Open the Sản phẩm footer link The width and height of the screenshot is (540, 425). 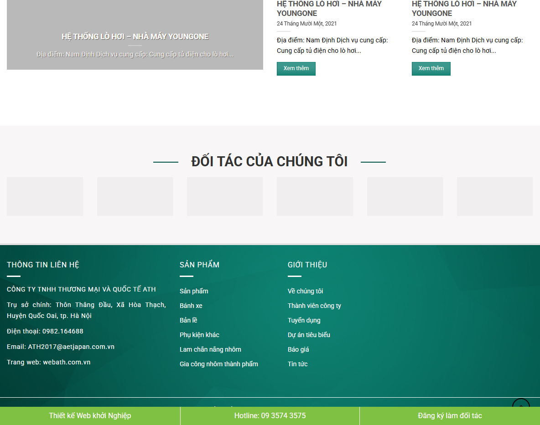(194, 291)
